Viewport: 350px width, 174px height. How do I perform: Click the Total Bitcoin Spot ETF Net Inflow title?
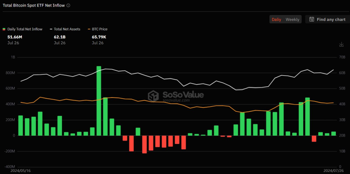click(x=34, y=5)
